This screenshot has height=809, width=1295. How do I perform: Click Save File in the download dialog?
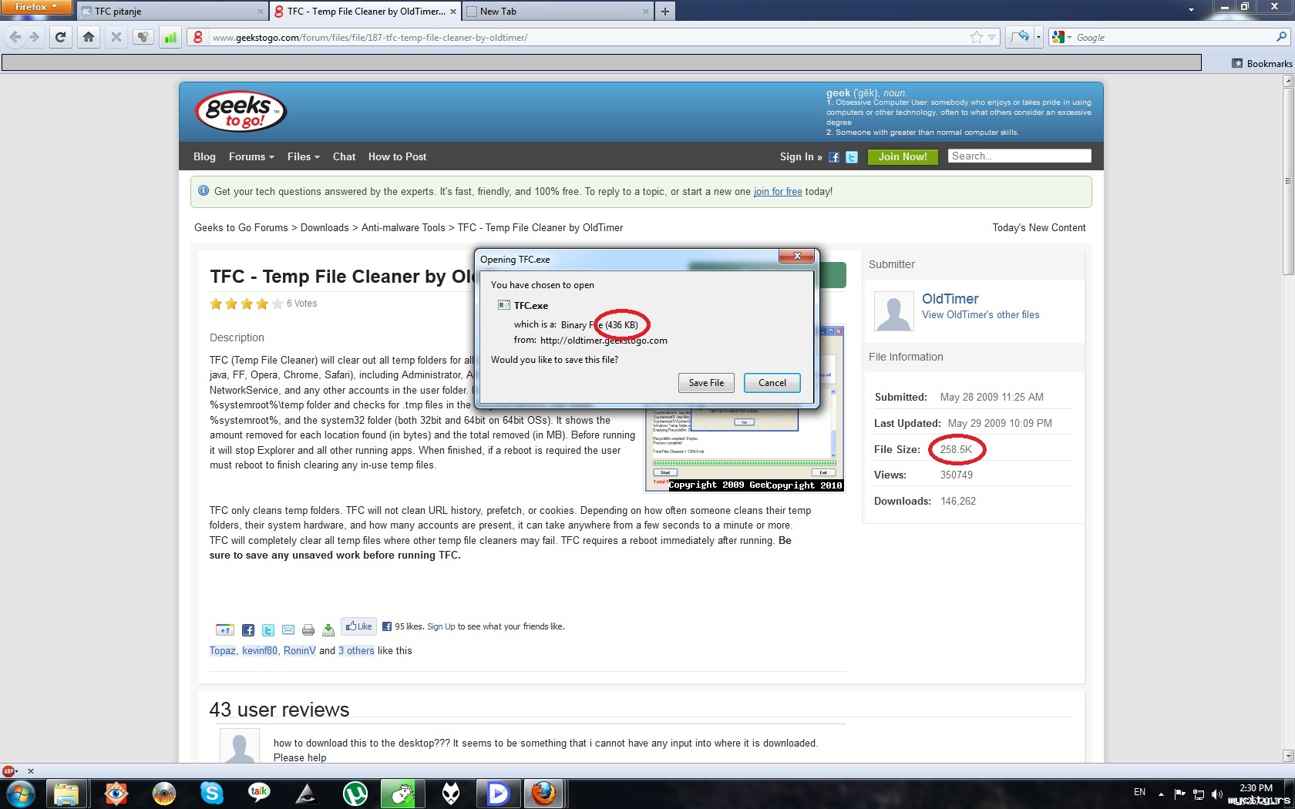[x=706, y=383]
